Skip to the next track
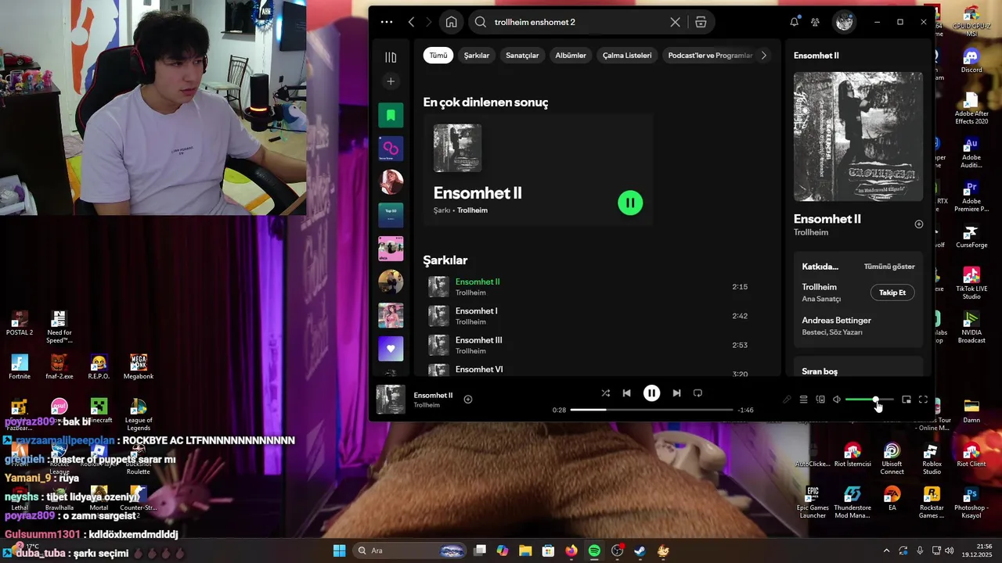The height and width of the screenshot is (563, 1002). pyautogui.click(x=676, y=393)
